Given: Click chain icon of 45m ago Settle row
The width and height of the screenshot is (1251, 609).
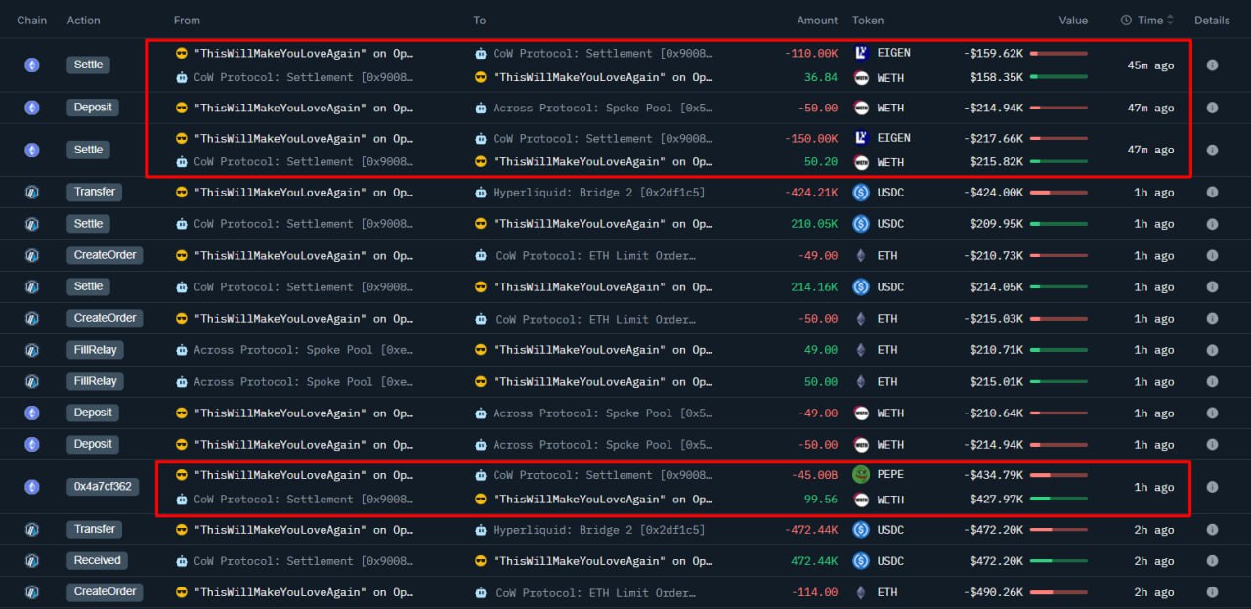Looking at the screenshot, I should (32, 65).
